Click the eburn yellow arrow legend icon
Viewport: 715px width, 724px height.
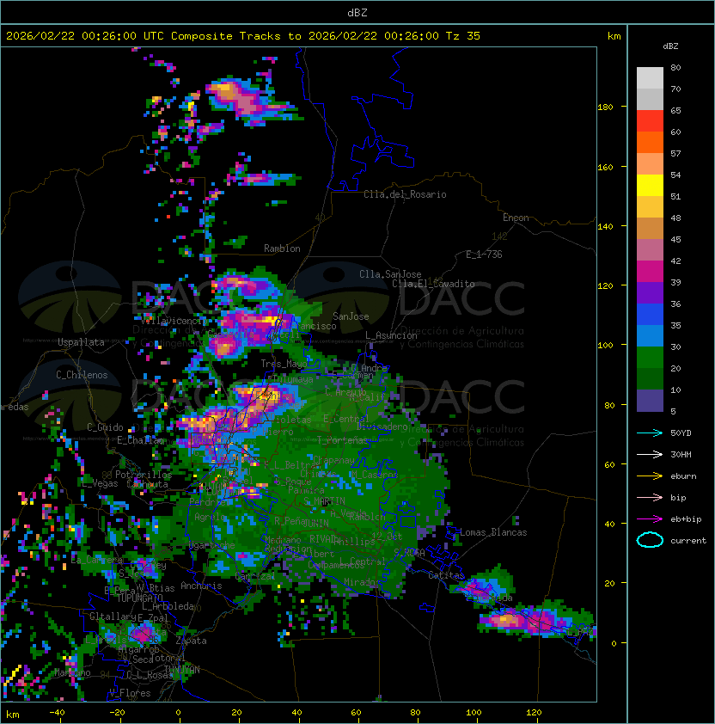(x=650, y=476)
